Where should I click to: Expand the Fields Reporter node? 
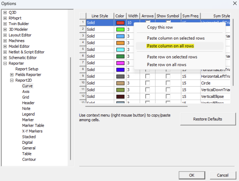12,74
